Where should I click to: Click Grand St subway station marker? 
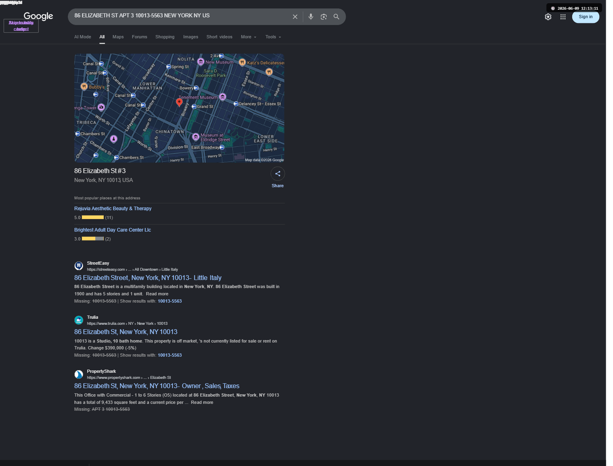click(x=194, y=107)
